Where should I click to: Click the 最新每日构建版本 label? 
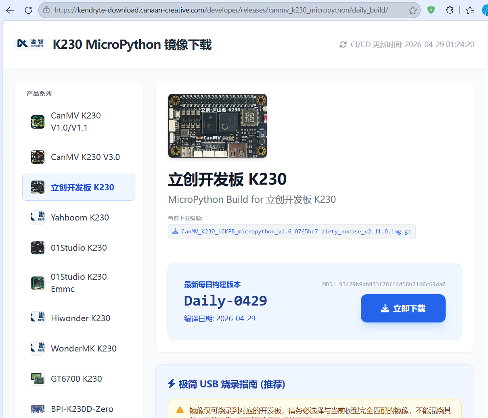pos(212,285)
